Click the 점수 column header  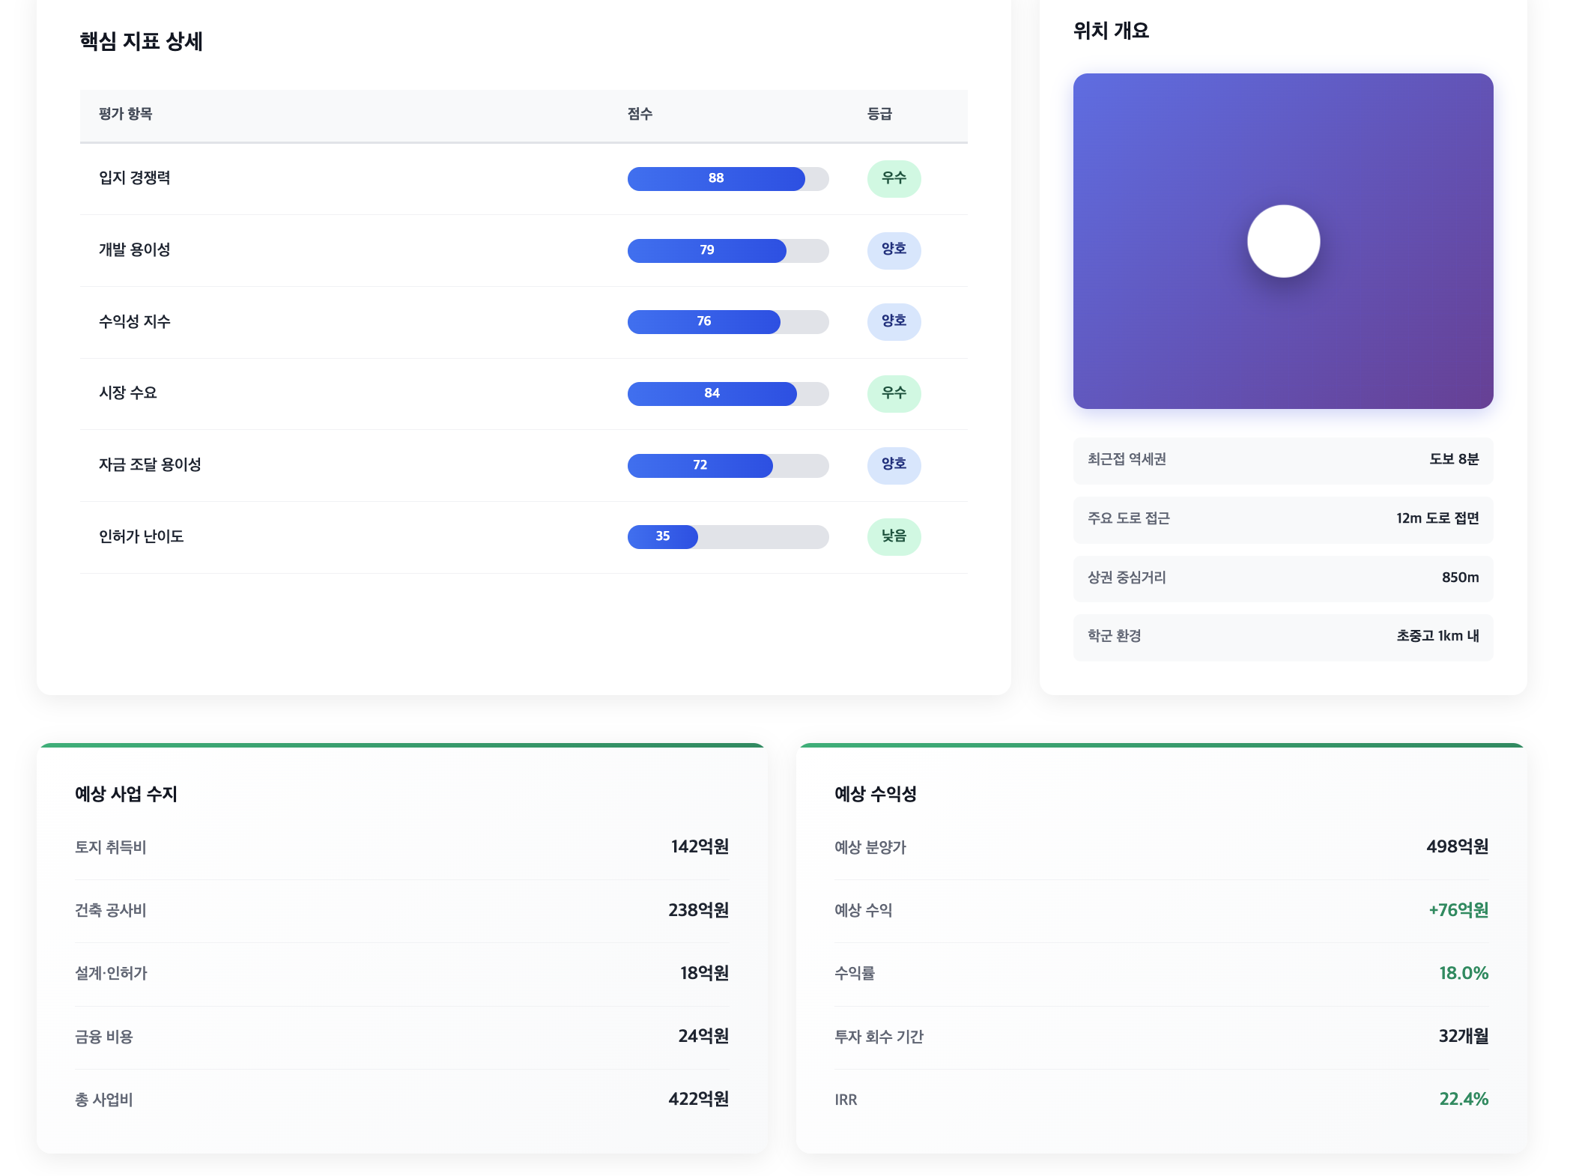(x=639, y=114)
